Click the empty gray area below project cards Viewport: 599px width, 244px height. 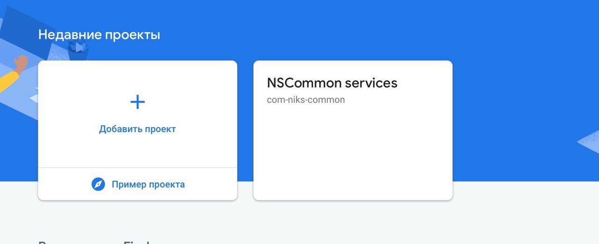(299, 220)
